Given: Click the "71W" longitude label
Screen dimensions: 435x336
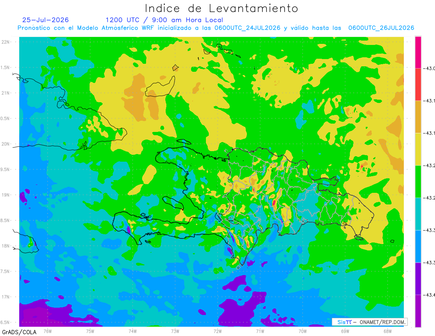Looking at the screenshot, I should click(260, 331).
